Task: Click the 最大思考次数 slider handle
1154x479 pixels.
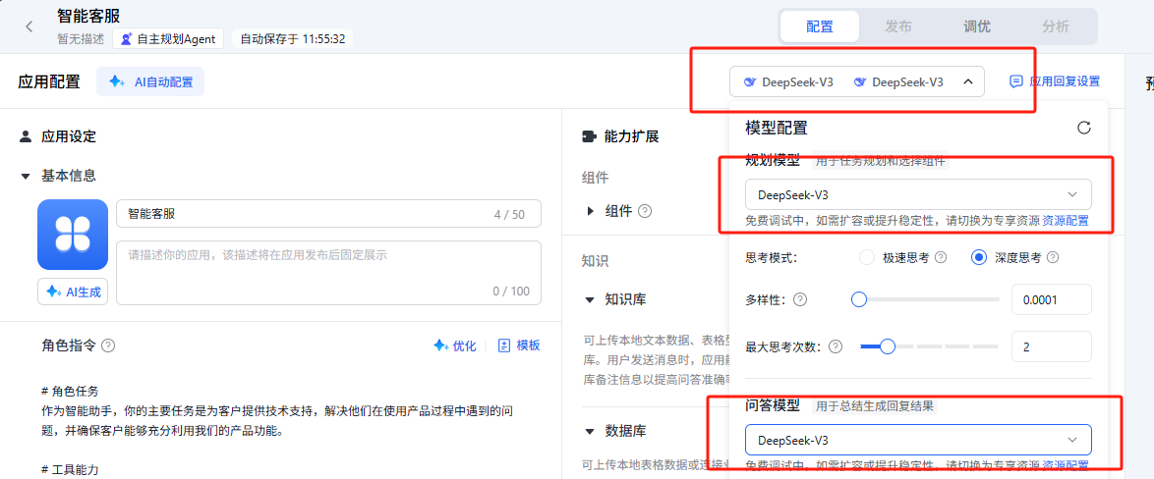Action: 888,346
